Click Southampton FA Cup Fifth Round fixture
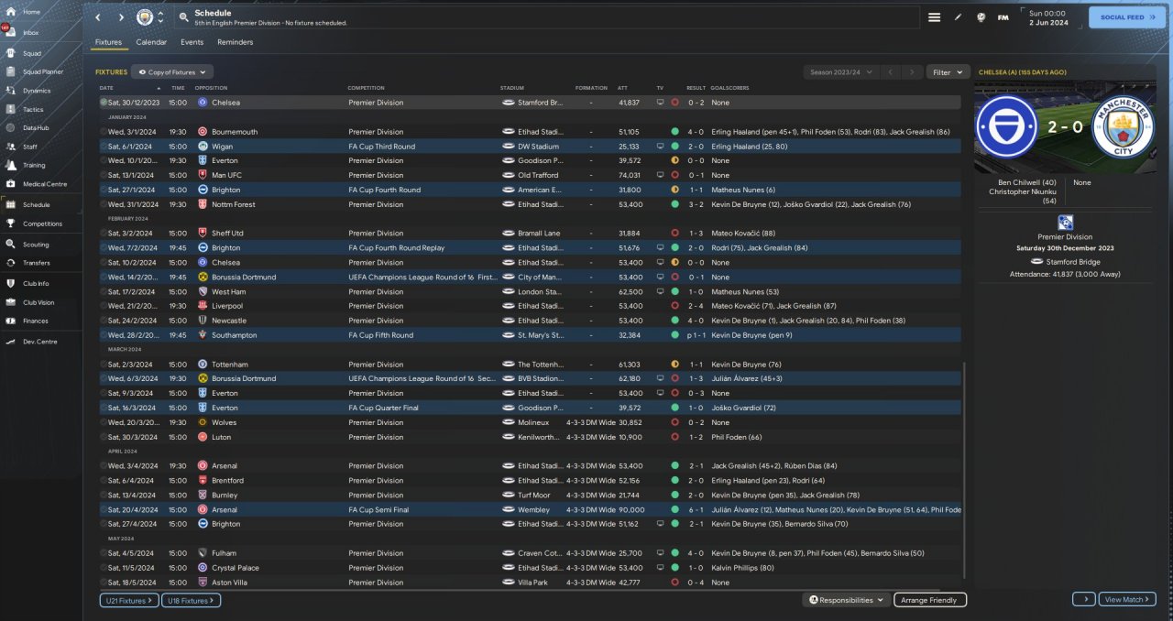Viewport: 1173px width, 621px height. [x=530, y=335]
